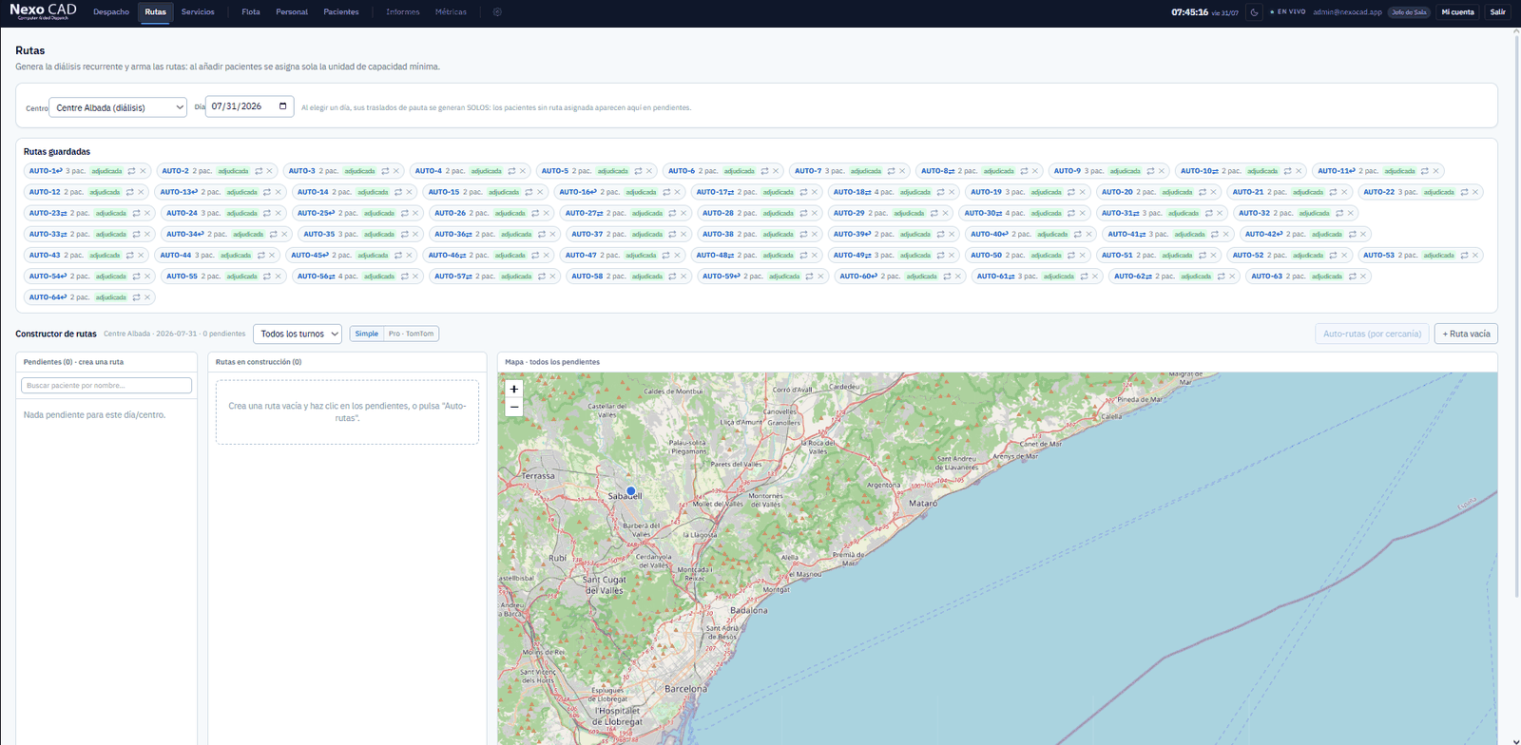The width and height of the screenshot is (1521, 745).
Task: Log out with the Salir button
Action: point(1498,12)
